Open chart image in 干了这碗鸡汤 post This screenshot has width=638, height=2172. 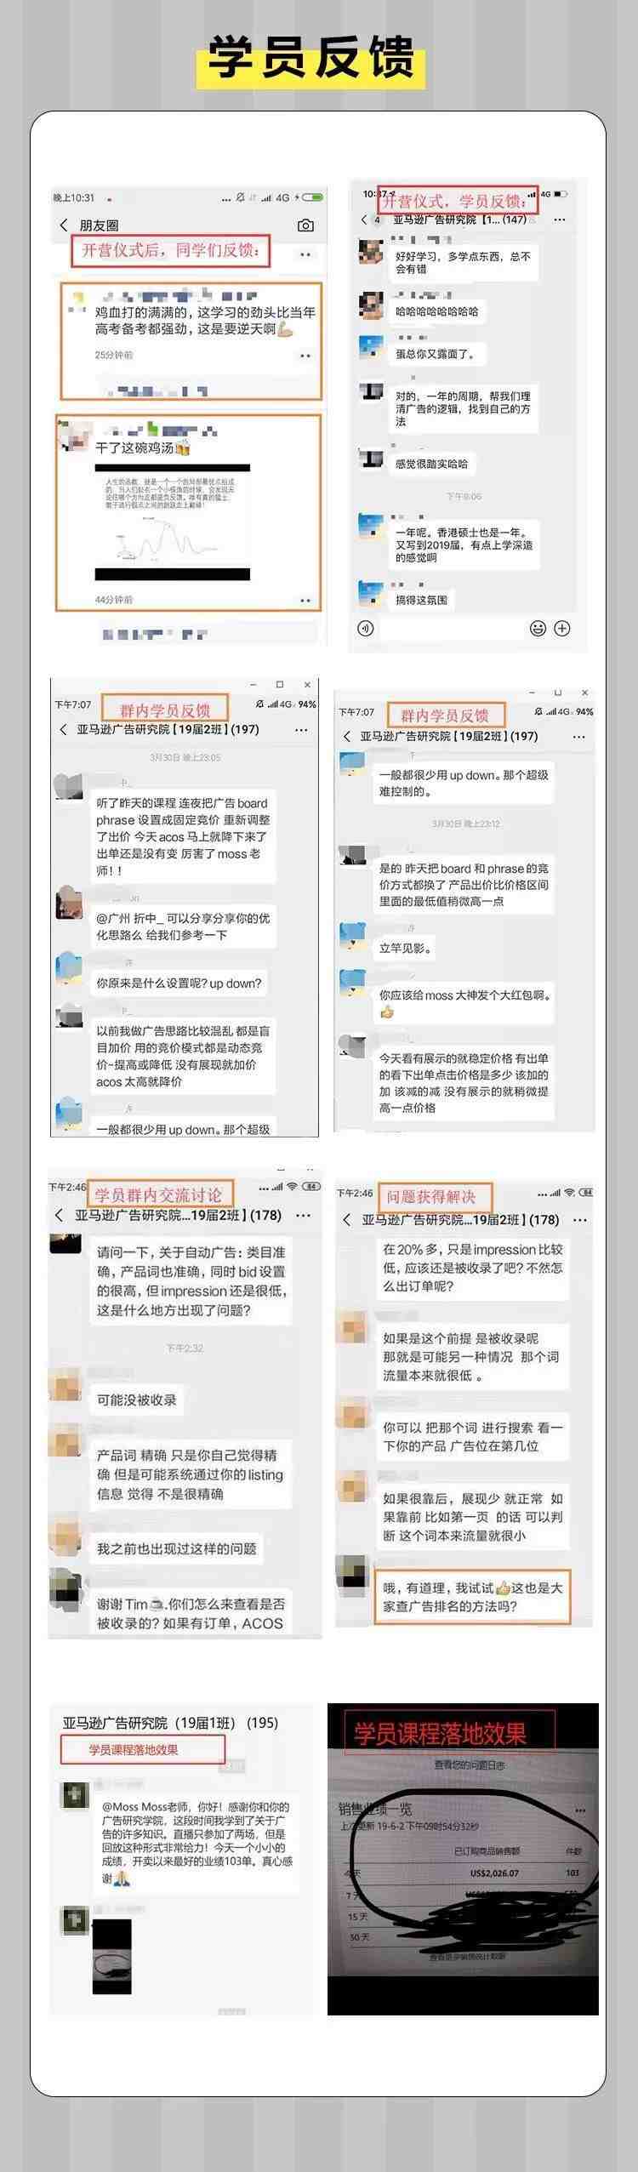[173, 522]
